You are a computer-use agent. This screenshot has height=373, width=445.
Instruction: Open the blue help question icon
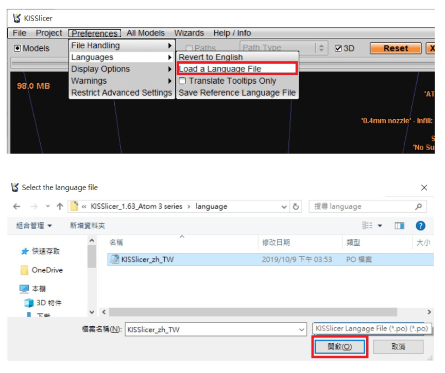pos(420,226)
